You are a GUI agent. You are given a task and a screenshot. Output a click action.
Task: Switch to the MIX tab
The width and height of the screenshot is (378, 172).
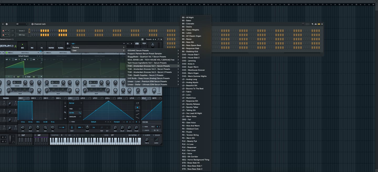[x=32, y=46]
